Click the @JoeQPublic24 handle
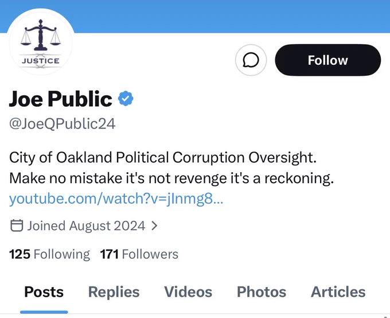The image size is (390, 318). coord(62,124)
